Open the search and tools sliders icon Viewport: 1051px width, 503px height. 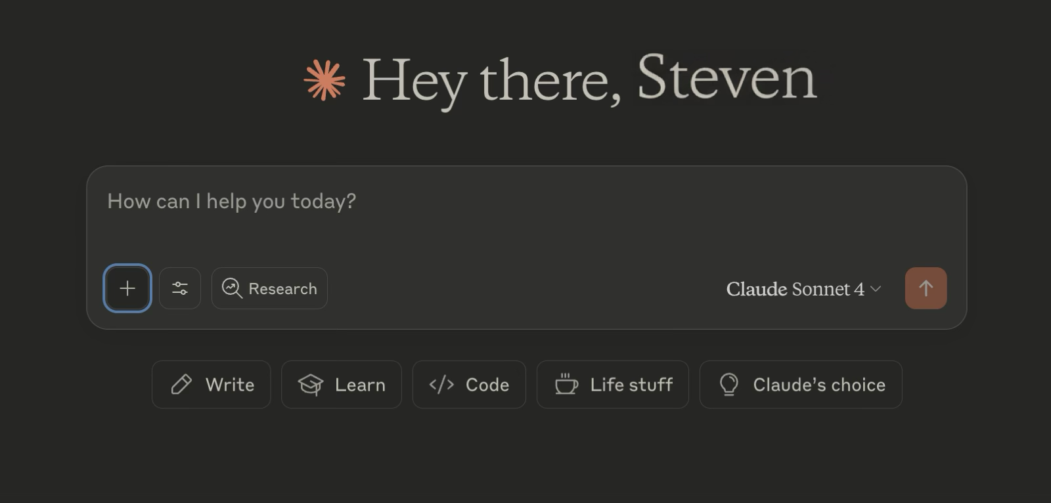pos(180,288)
